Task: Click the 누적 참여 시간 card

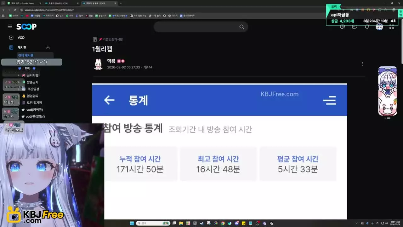Action: click(x=140, y=164)
